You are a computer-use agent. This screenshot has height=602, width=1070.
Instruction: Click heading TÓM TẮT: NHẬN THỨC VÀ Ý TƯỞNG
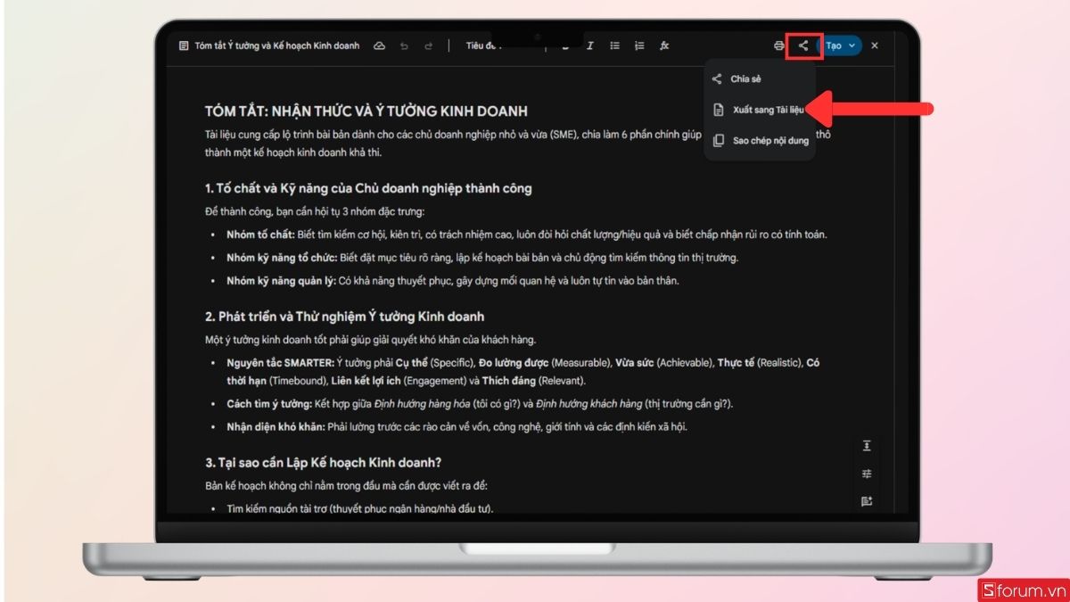(366, 111)
